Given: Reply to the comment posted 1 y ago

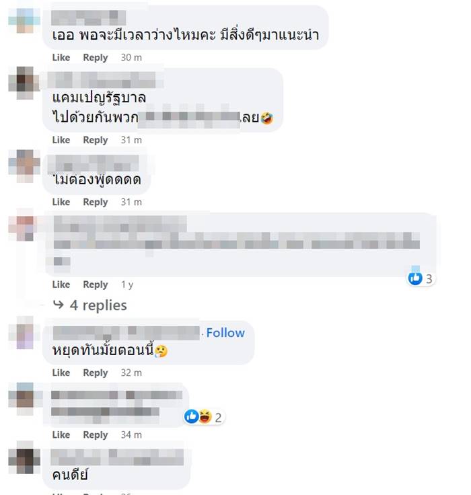Looking at the screenshot, I should tap(96, 284).
